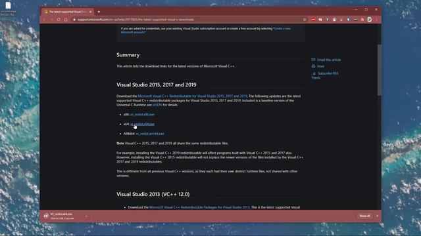421x236 pixels.
Task: Go back using the back arrow
Action: 45,20
